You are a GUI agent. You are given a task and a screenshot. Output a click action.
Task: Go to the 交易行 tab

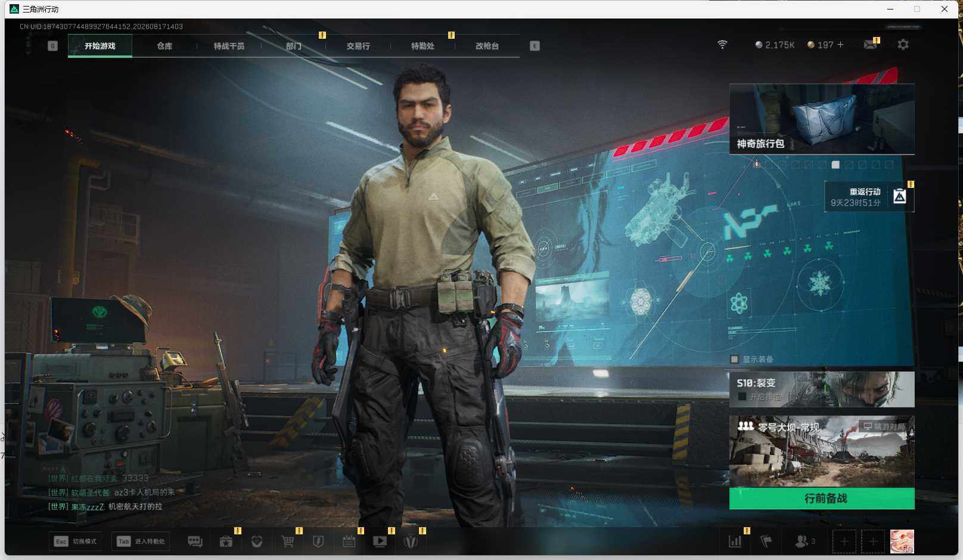tap(358, 46)
